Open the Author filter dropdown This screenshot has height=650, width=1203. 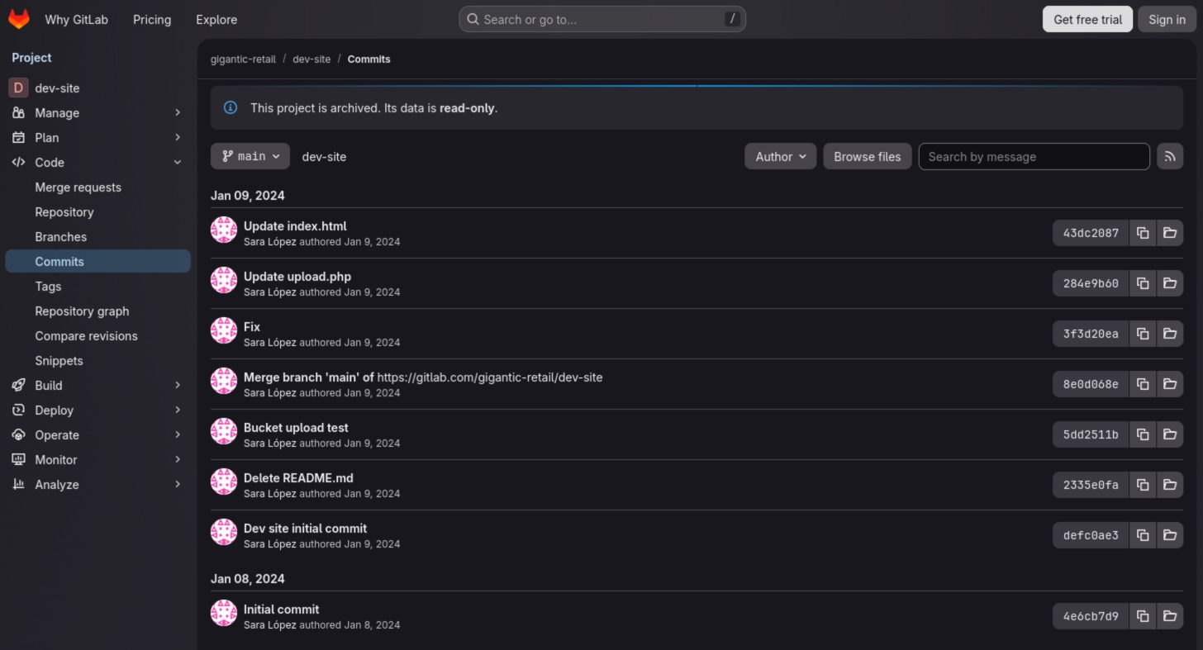click(780, 156)
